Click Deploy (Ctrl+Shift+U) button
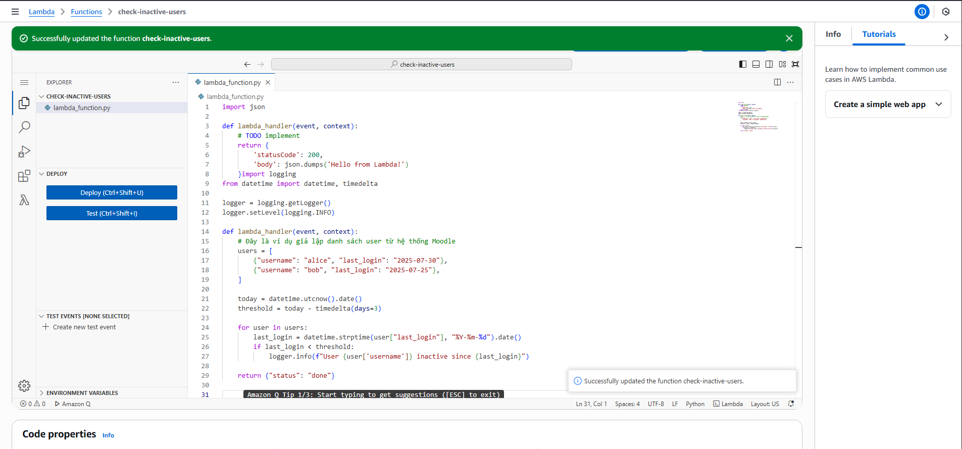Screen dimensions: 962x449 coord(112,192)
